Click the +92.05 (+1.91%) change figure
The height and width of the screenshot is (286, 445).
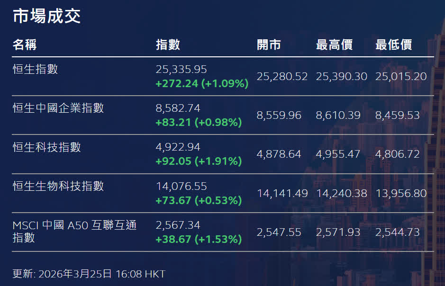[199, 161]
